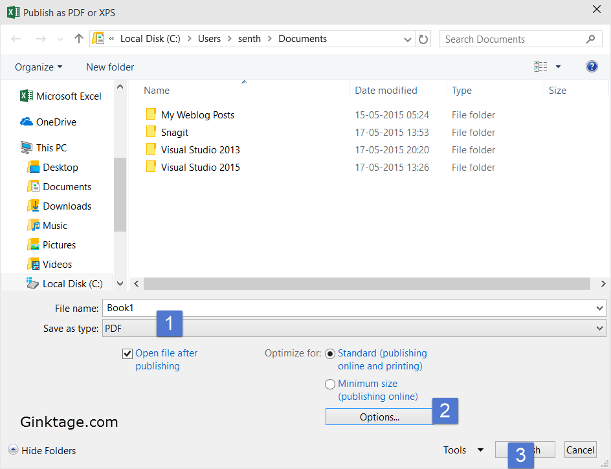Select Minimum size (publishing online) option

pos(330,384)
